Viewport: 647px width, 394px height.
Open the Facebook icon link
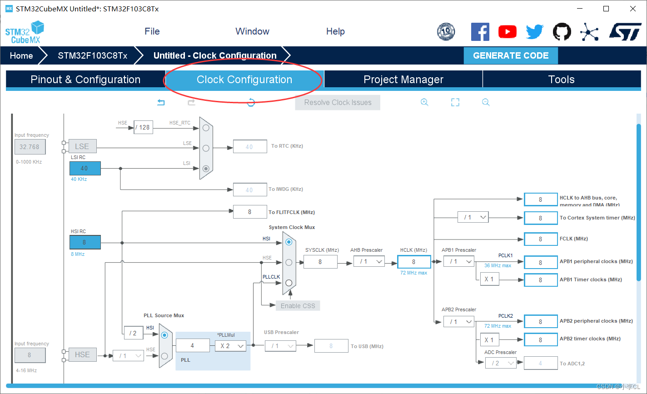(480, 31)
